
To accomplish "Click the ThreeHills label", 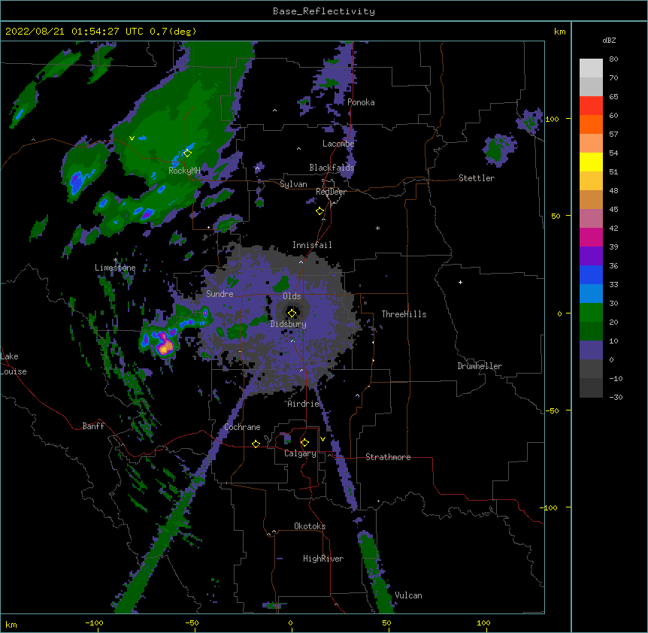I will (x=404, y=314).
